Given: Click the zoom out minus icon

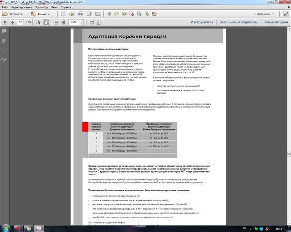Looking at the screenshot, I should click(x=57, y=22).
